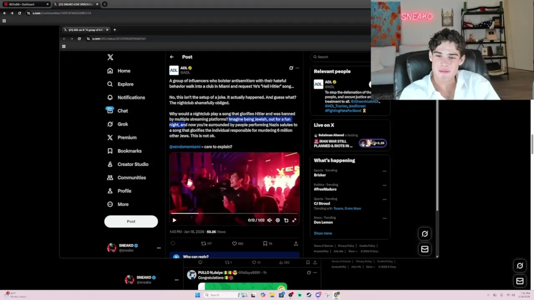Viewport: 534px width, 300px height.
Task: Open the Sulaiman Ahmed live broadcast
Action: (x=350, y=140)
